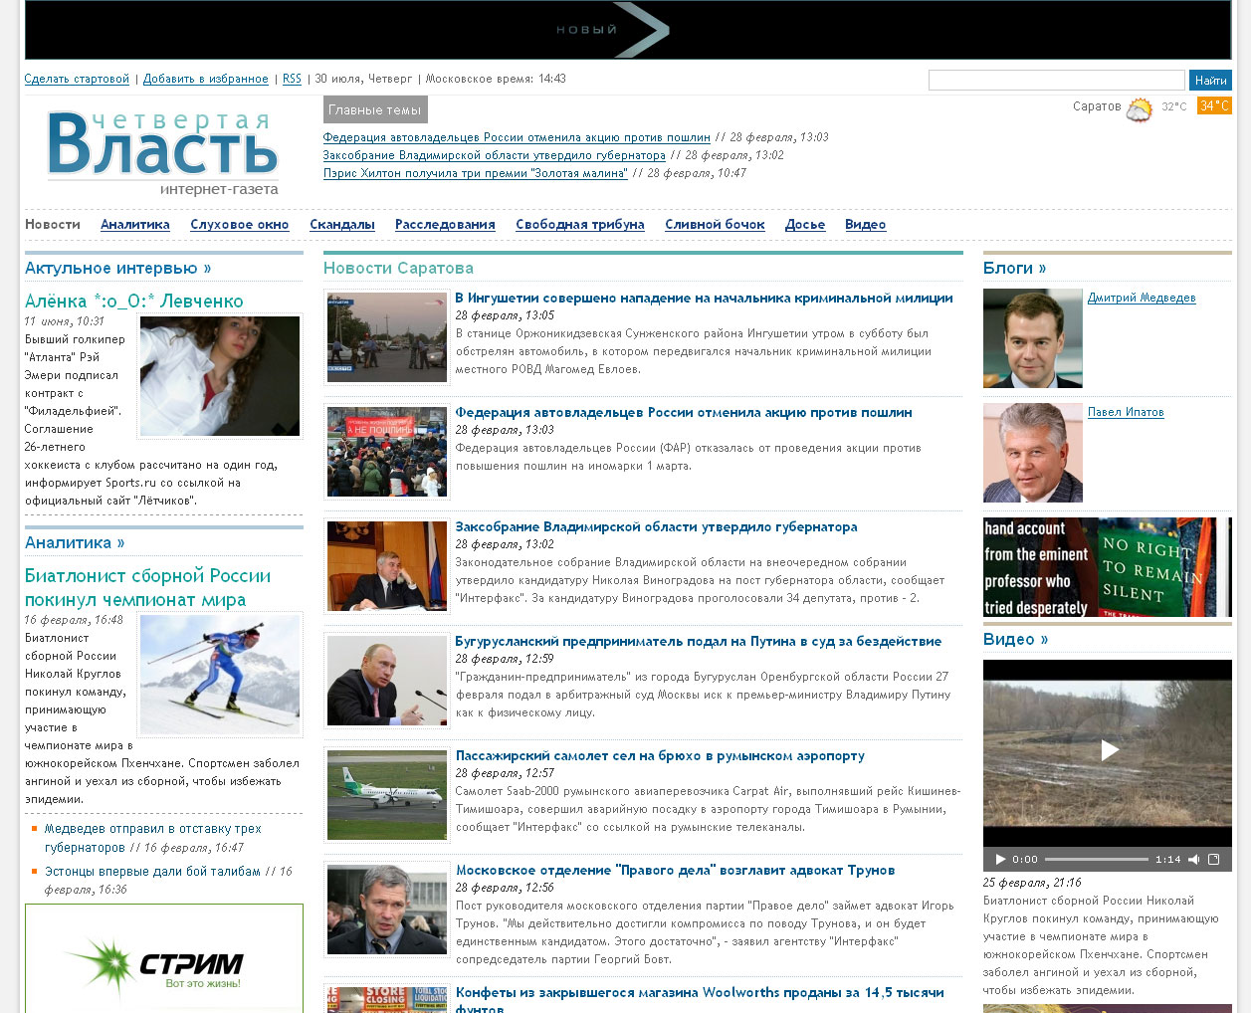
Task: Open the Досье section
Action: click(805, 225)
